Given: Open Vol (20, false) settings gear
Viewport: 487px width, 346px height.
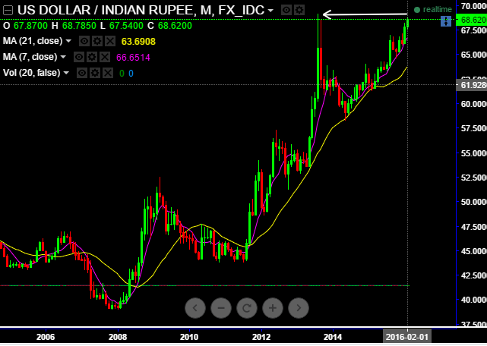Looking at the screenshot, I should tap(95, 73).
